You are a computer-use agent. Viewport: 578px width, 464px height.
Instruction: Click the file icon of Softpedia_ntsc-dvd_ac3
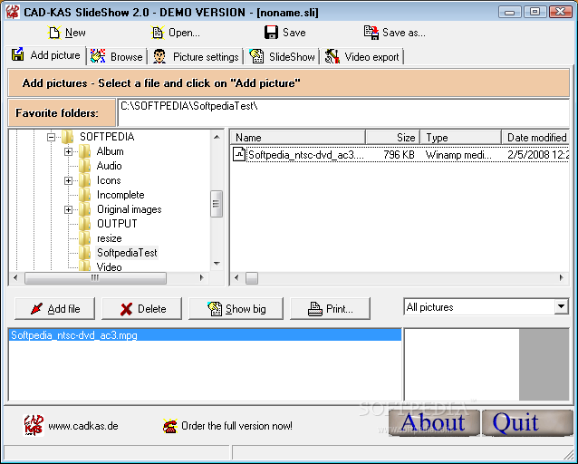[x=239, y=154]
